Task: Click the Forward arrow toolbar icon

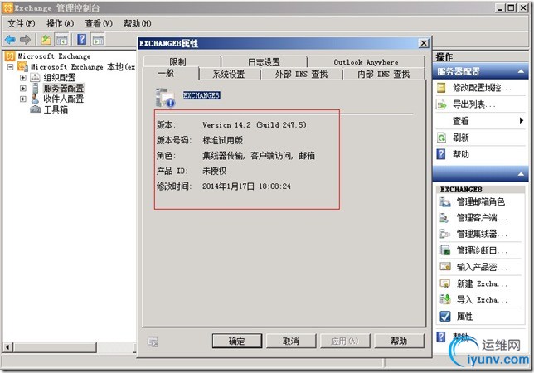Action: coord(25,40)
